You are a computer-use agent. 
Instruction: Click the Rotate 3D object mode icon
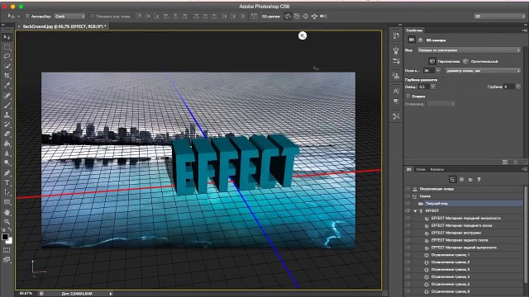tap(288, 16)
